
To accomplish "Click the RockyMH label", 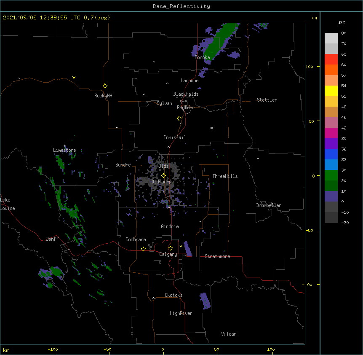I will [103, 96].
